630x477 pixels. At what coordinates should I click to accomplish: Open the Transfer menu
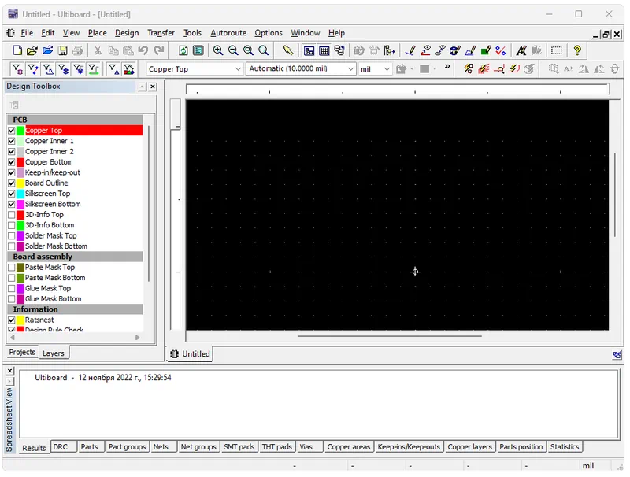(161, 33)
